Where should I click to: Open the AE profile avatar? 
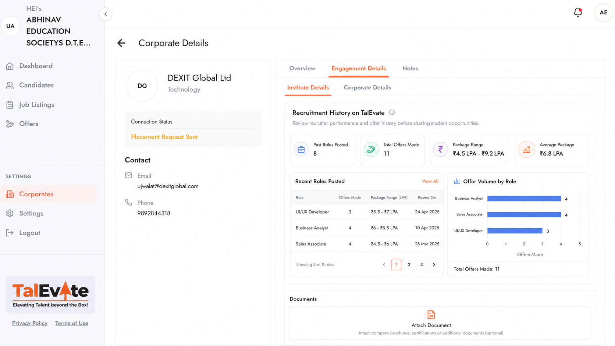point(603,13)
